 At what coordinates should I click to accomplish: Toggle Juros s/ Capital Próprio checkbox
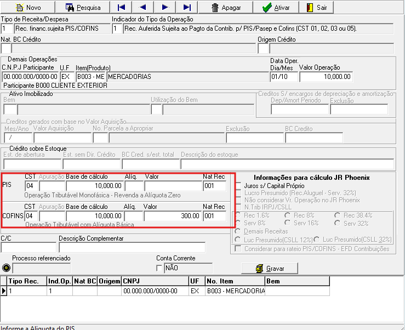tap(238, 185)
